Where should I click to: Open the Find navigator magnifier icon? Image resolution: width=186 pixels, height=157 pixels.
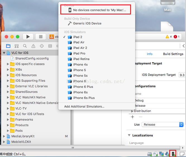[25, 46]
